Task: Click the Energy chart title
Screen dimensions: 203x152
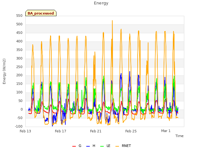Action: pos(101,3)
